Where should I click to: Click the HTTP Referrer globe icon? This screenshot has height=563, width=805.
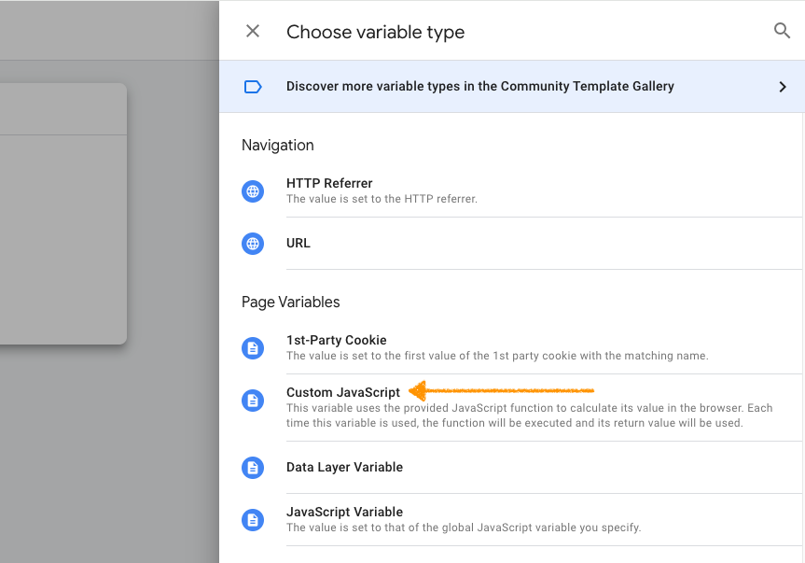point(253,191)
